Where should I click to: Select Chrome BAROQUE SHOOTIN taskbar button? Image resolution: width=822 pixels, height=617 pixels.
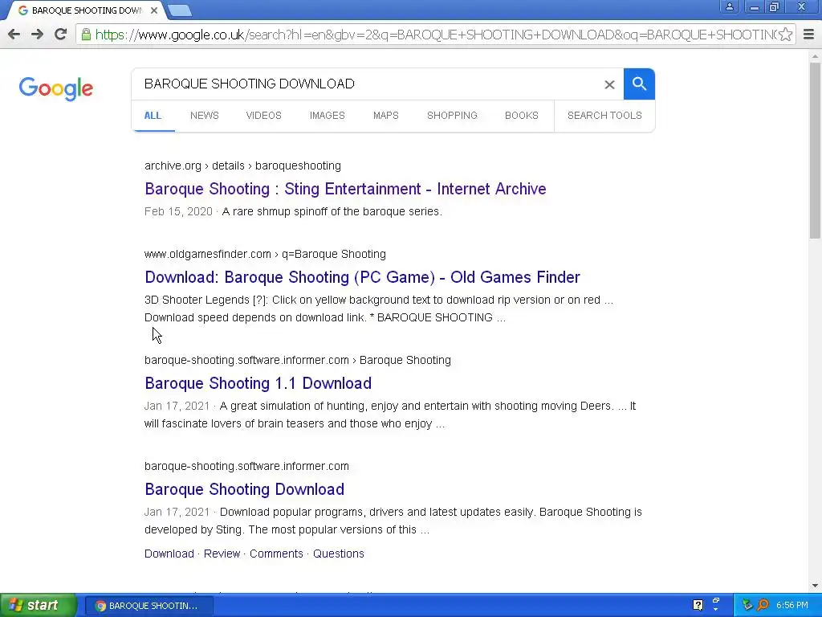pyautogui.click(x=149, y=606)
